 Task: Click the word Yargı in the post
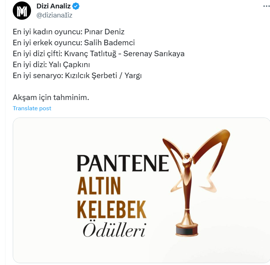[133, 76]
